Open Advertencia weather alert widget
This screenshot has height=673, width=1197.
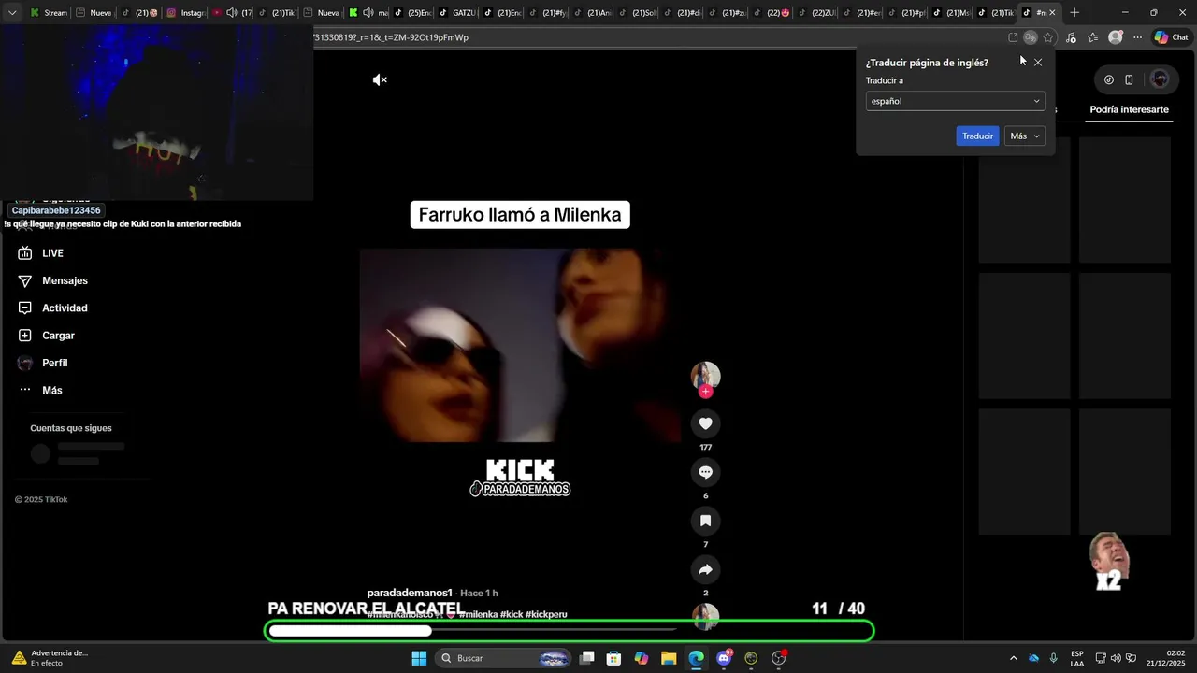50,658
